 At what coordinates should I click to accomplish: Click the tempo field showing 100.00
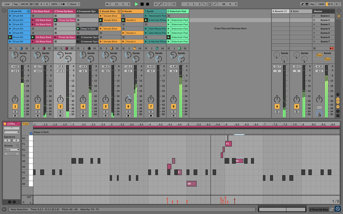(24, 4)
